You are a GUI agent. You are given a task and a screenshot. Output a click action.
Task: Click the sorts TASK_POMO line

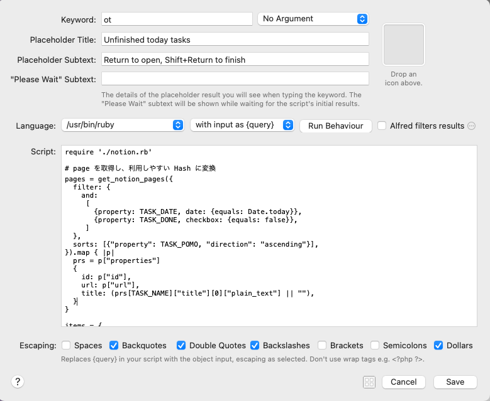point(196,244)
